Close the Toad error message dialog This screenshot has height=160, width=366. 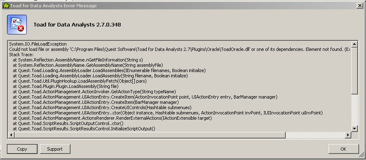tap(360, 6)
